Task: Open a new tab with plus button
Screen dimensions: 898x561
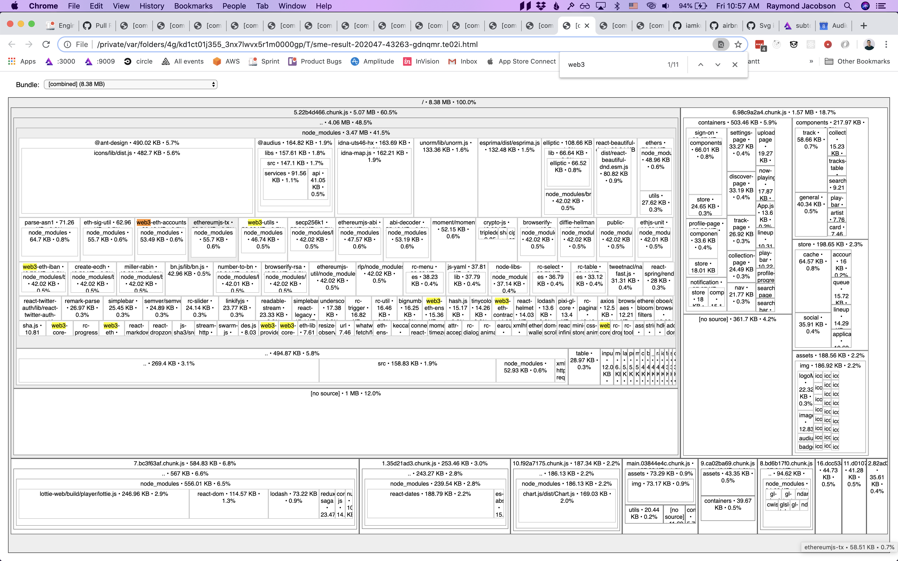Action: (x=864, y=26)
